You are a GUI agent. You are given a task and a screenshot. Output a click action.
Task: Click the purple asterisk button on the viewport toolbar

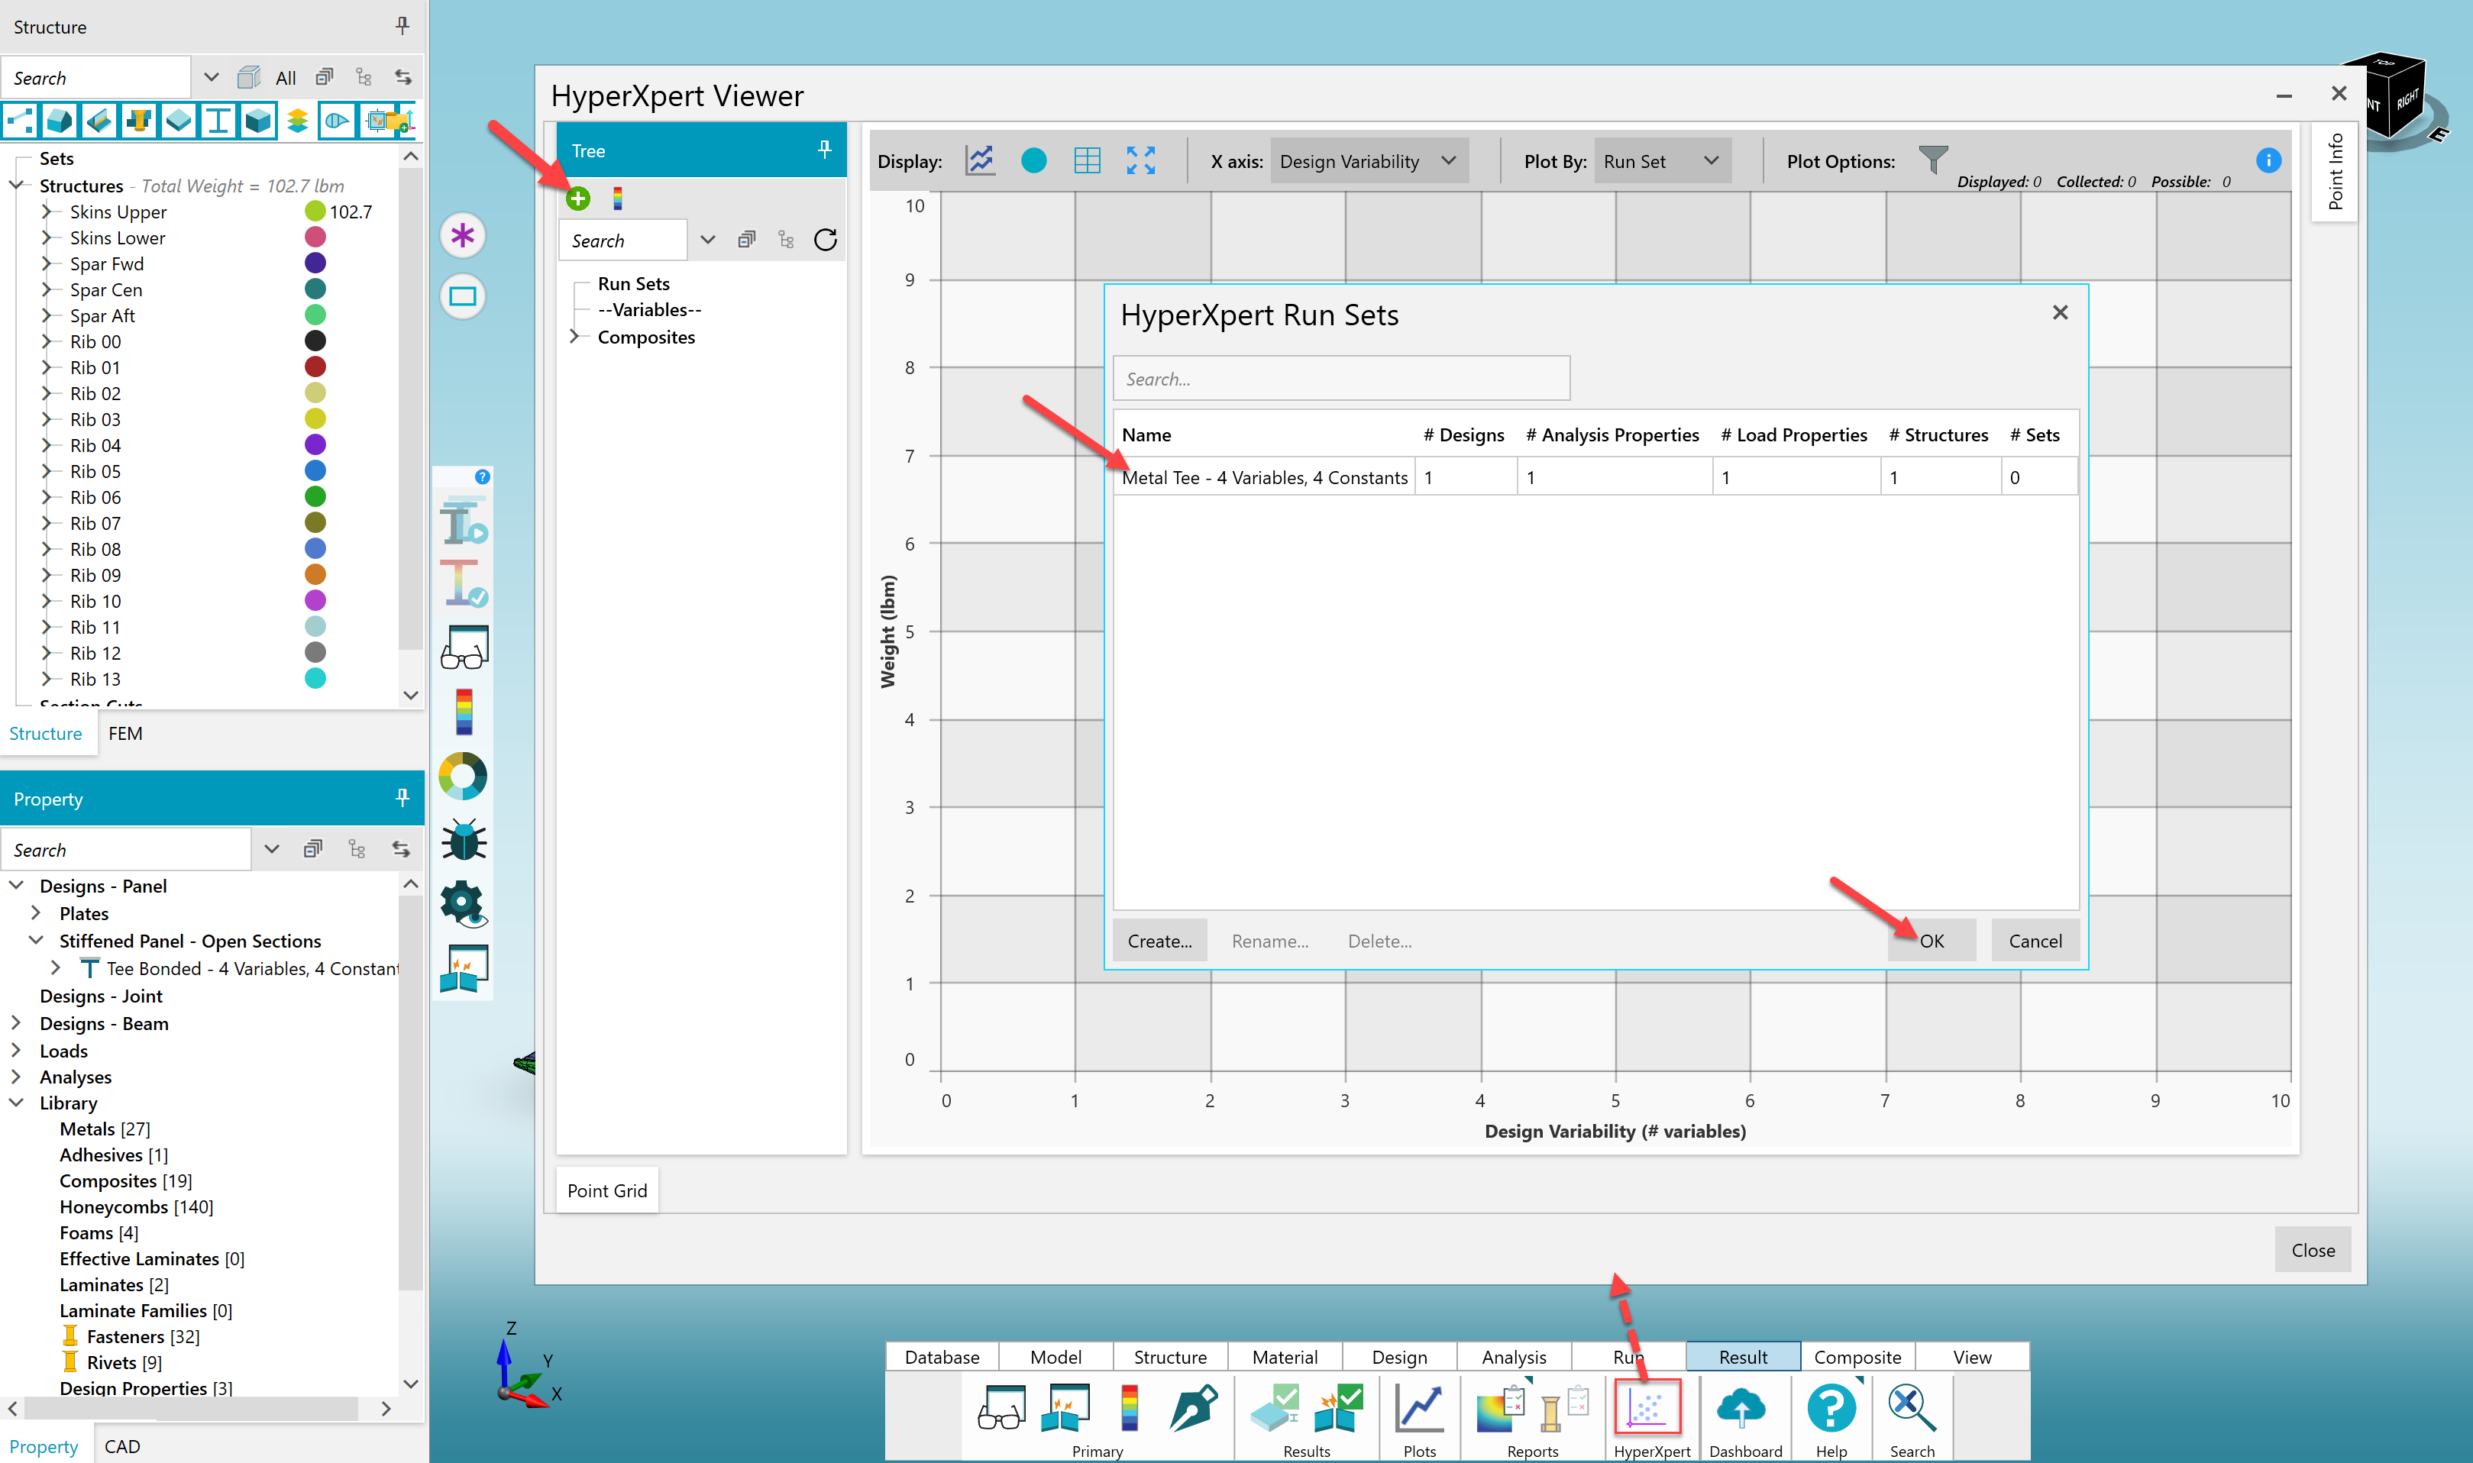[x=463, y=236]
